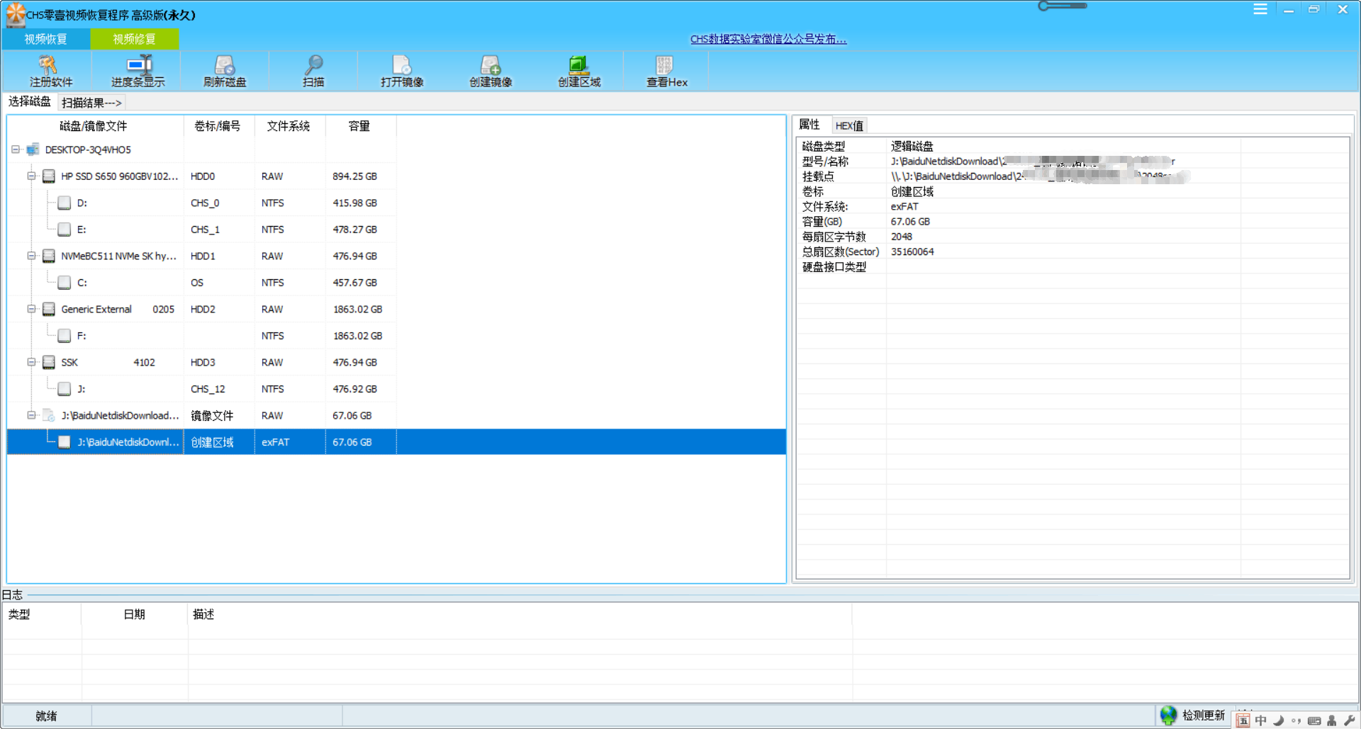Check the selected exFAT region checkbox
Image resolution: width=1361 pixels, height=729 pixels.
pyautogui.click(x=65, y=442)
